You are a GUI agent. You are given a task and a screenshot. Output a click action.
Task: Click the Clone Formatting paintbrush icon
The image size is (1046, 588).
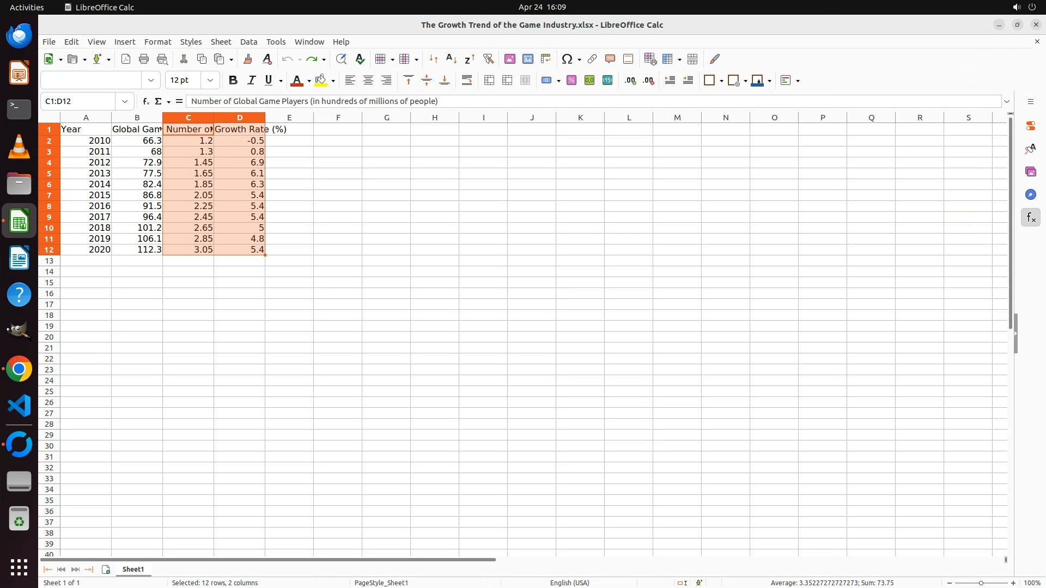[248, 59]
